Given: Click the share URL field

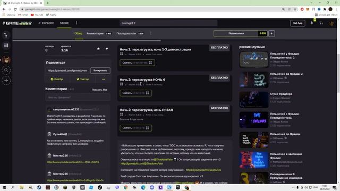Looking at the screenshot, I should (67, 71).
